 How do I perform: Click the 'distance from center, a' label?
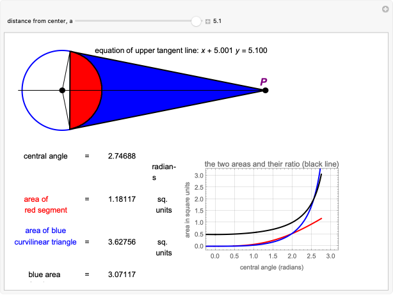tap(40, 21)
